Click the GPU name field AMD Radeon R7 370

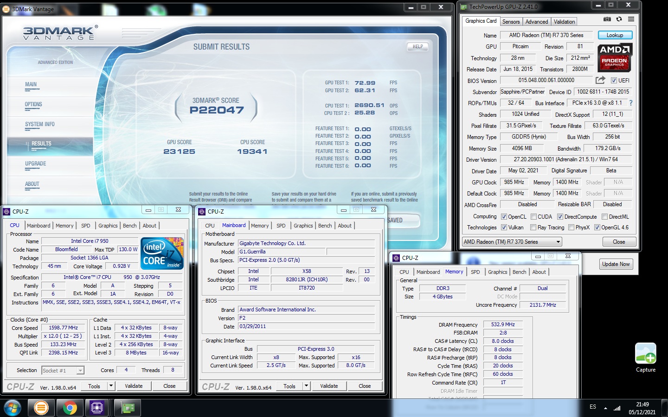[x=546, y=35]
